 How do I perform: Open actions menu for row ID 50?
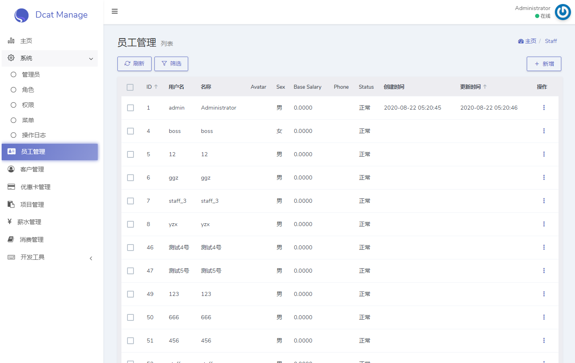click(544, 317)
